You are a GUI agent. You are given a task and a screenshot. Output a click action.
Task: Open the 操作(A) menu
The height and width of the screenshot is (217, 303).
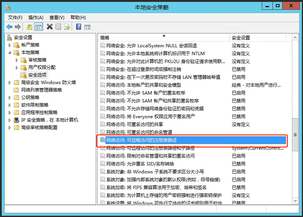point(36,18)
